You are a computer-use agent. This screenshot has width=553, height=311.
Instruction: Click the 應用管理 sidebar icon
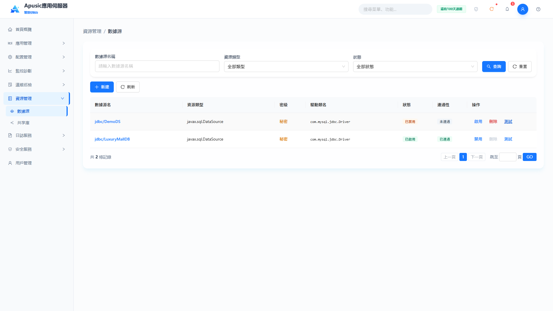(10, 43)
